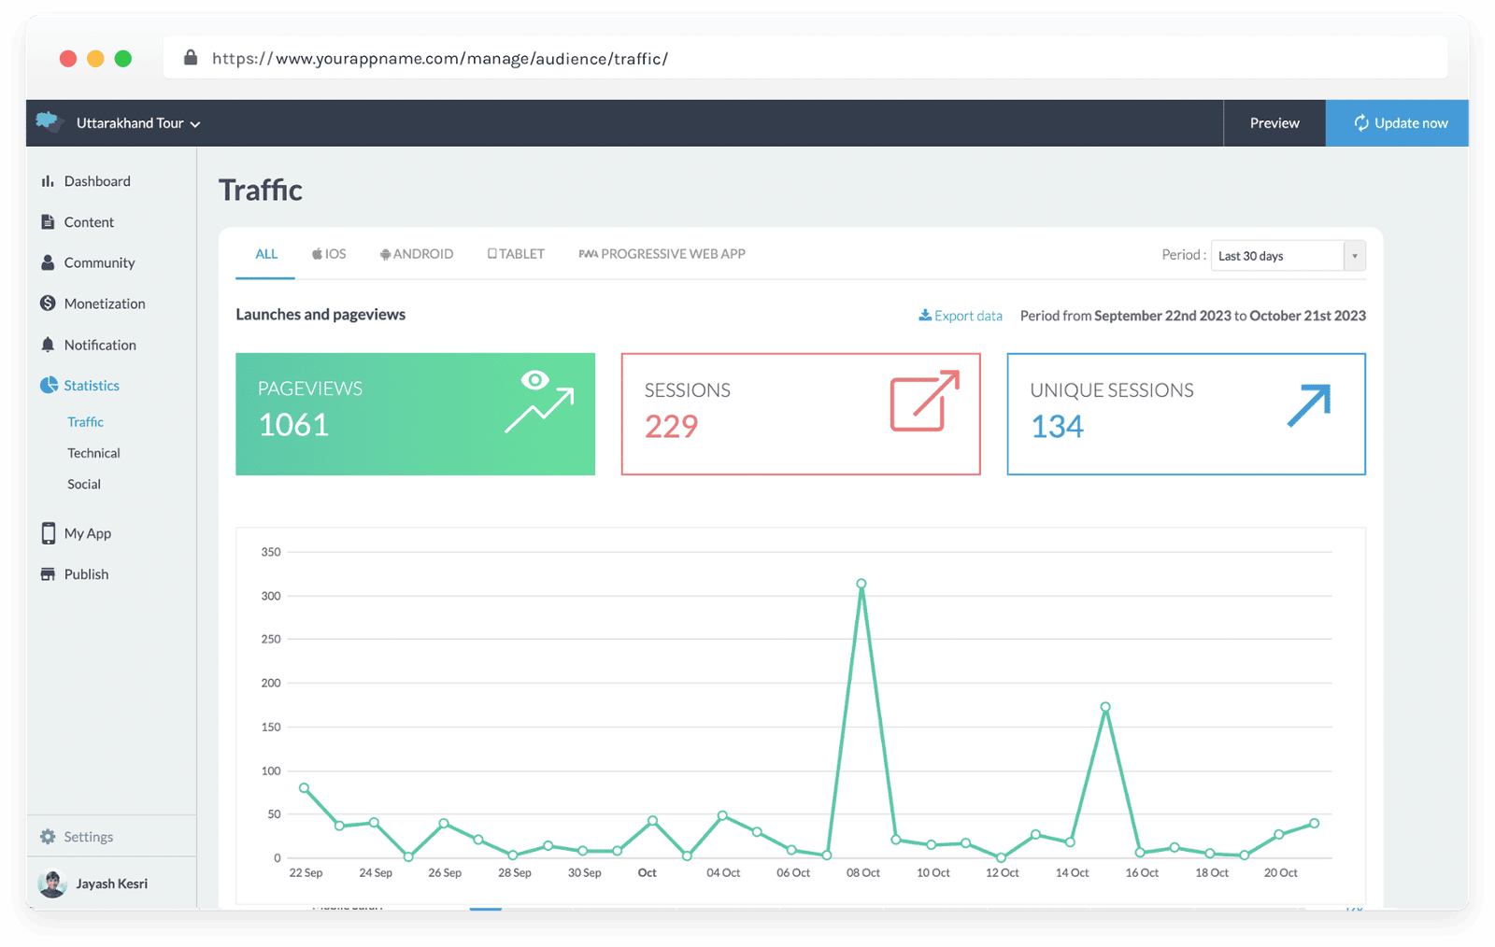The height and width of the screenshot is (947, 1495).
Task: Click the Publish storefront icon
Action: pyautogui.click(x=48, y=574)
